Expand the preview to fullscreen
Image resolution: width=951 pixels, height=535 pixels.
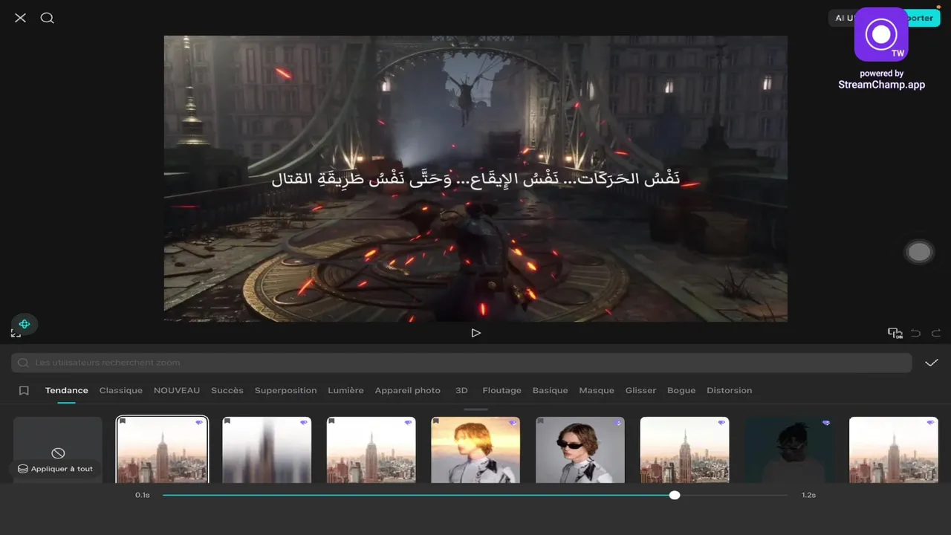click(16, 334)
